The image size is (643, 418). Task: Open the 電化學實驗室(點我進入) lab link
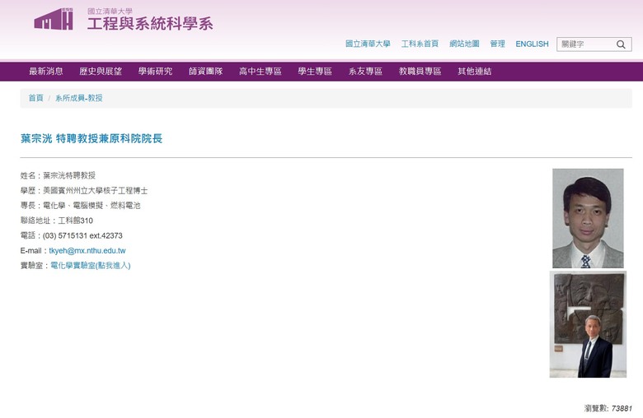tap(91, 265)
